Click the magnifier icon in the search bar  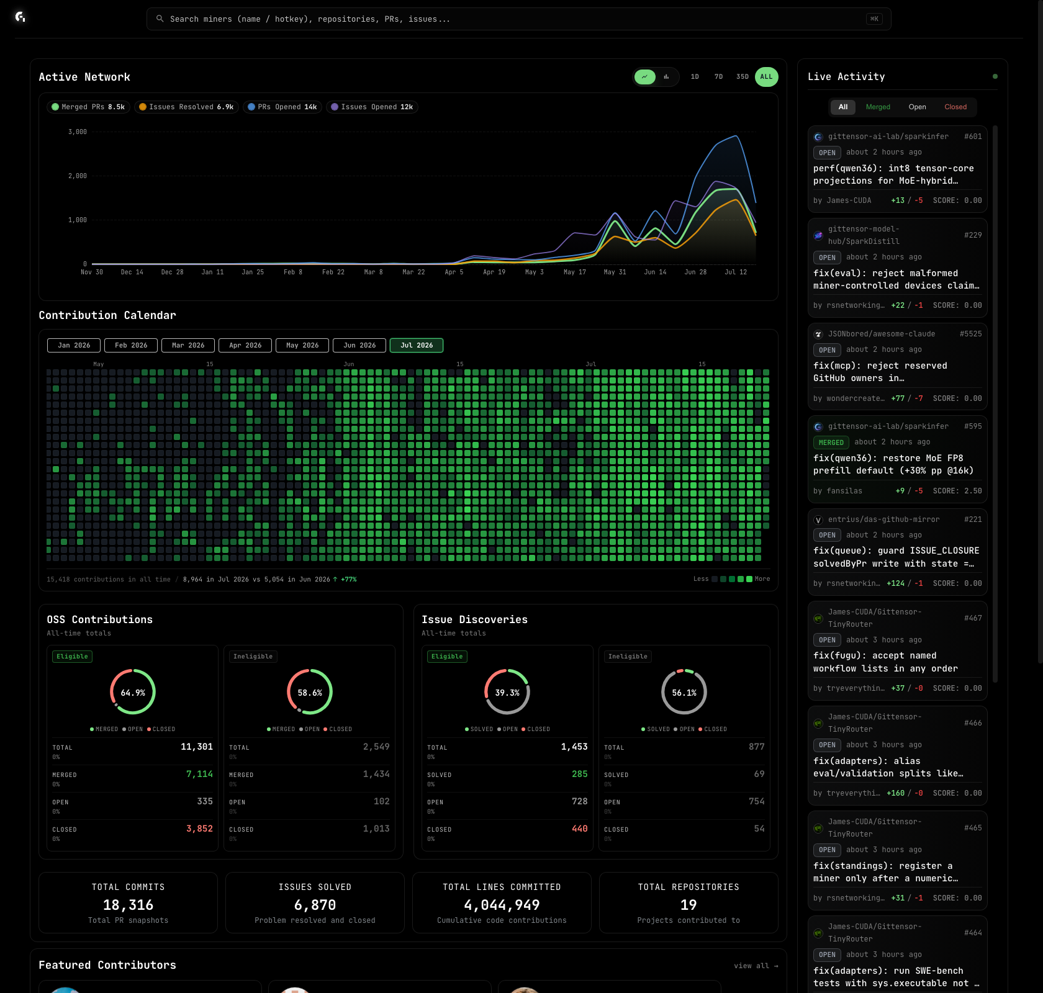click(160, 19)
